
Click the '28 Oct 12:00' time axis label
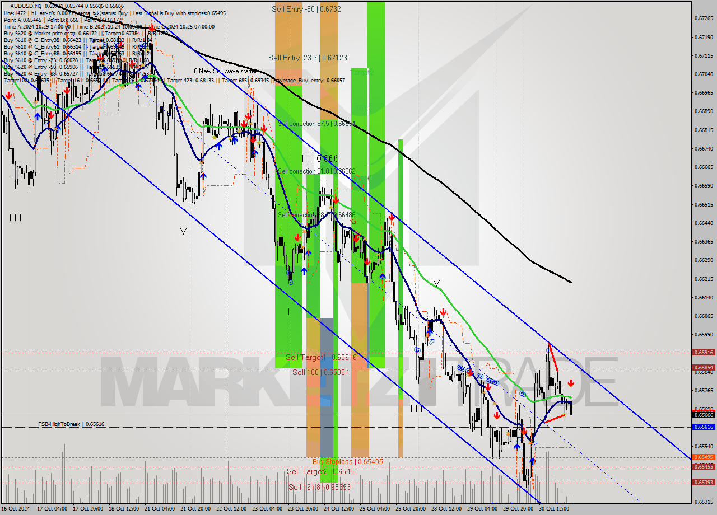(x=446, y=509)
